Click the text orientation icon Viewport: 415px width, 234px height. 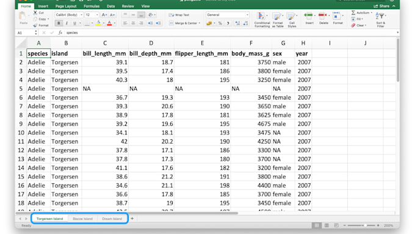(151, 15)
